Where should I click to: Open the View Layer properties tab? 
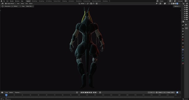pos(183,34)
